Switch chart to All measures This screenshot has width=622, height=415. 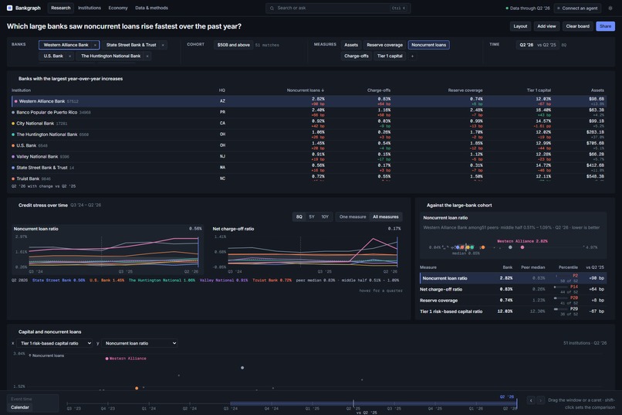point(386,217)
